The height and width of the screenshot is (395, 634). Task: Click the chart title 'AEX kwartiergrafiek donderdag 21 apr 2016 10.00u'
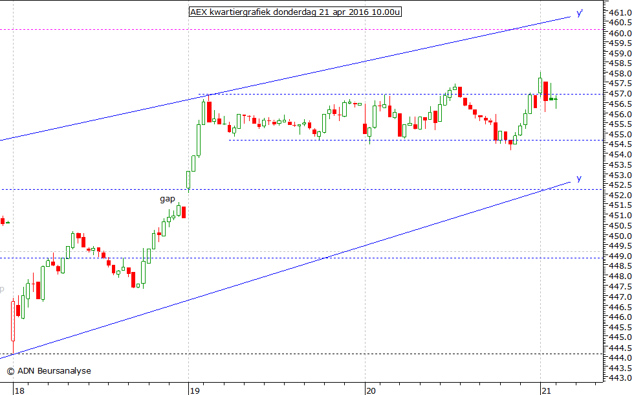pyautogui.click(x=295, y=12)
